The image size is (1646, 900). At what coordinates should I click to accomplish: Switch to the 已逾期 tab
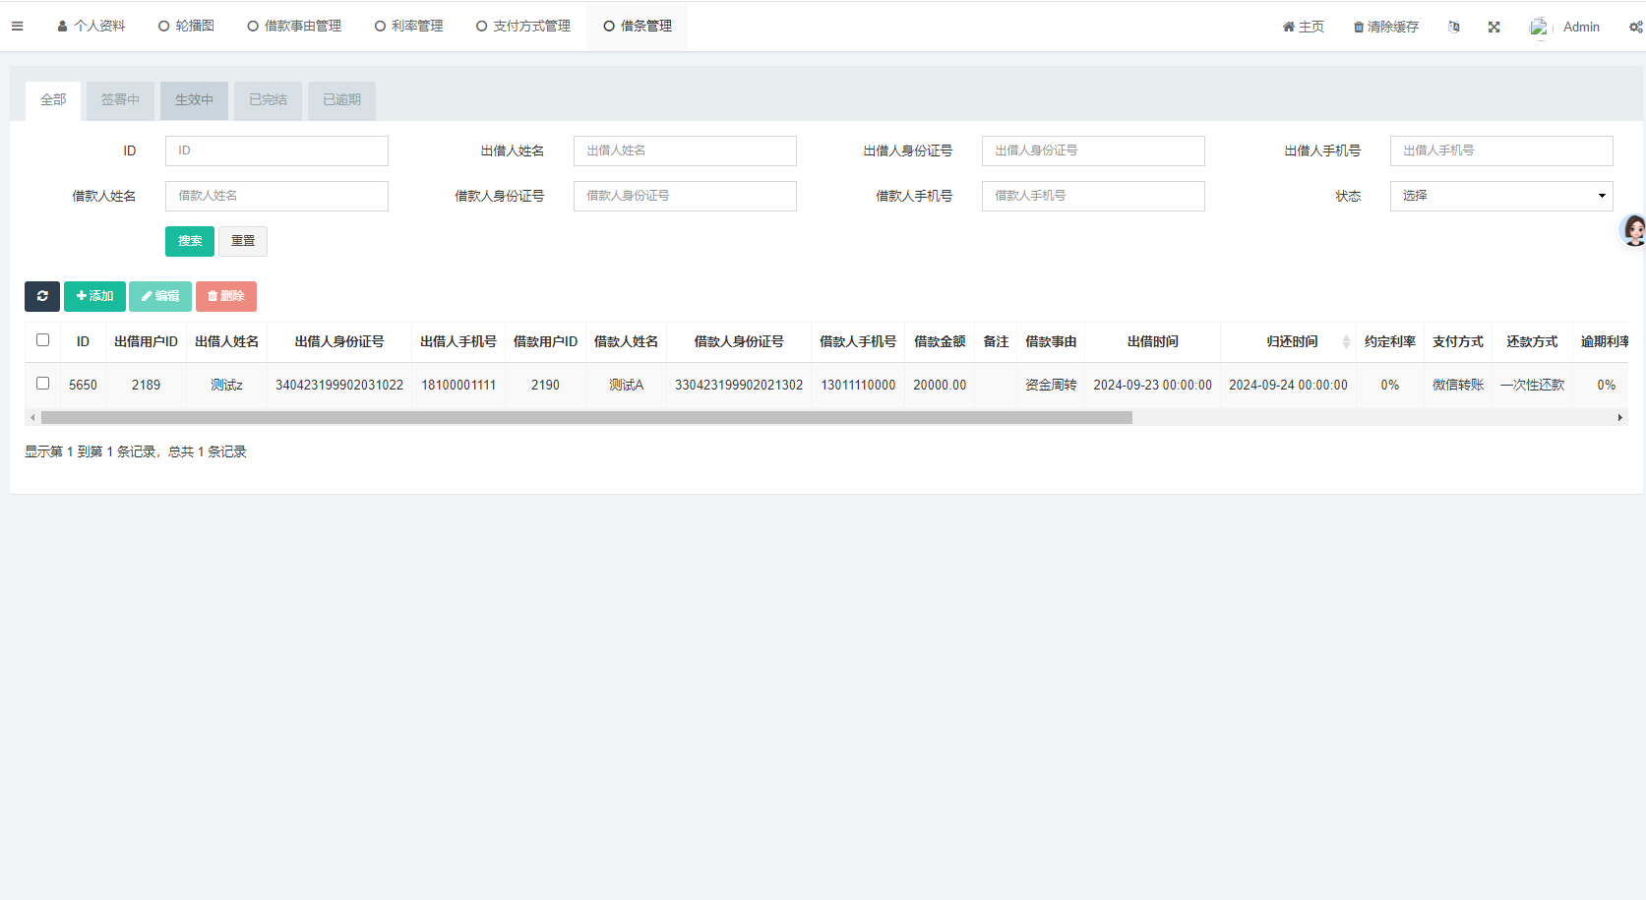pyautogui.click(x=341, y=100)
